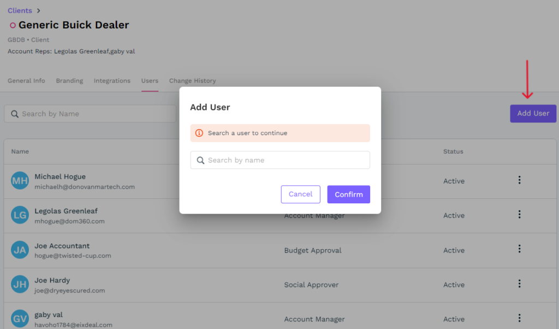Open the three-dot menu for Joe Accountant

[519, 249]
